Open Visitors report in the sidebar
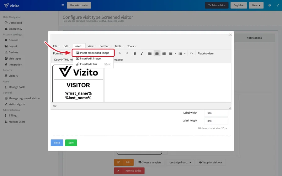 point(11,76)
